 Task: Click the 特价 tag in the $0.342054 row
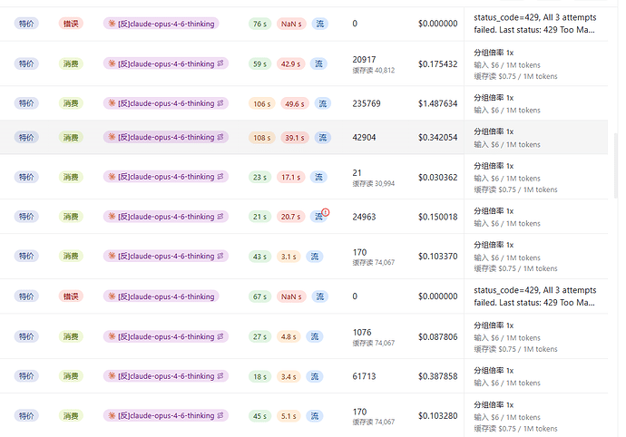pyautogui.click(x=26, y=137)
